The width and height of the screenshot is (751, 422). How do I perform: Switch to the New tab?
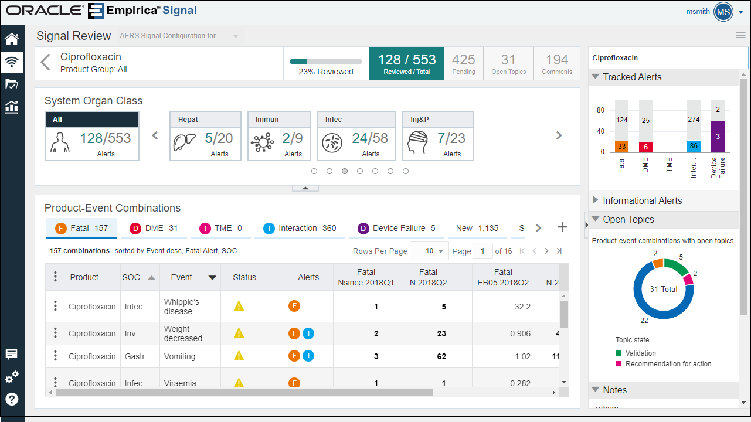(477, 228)
